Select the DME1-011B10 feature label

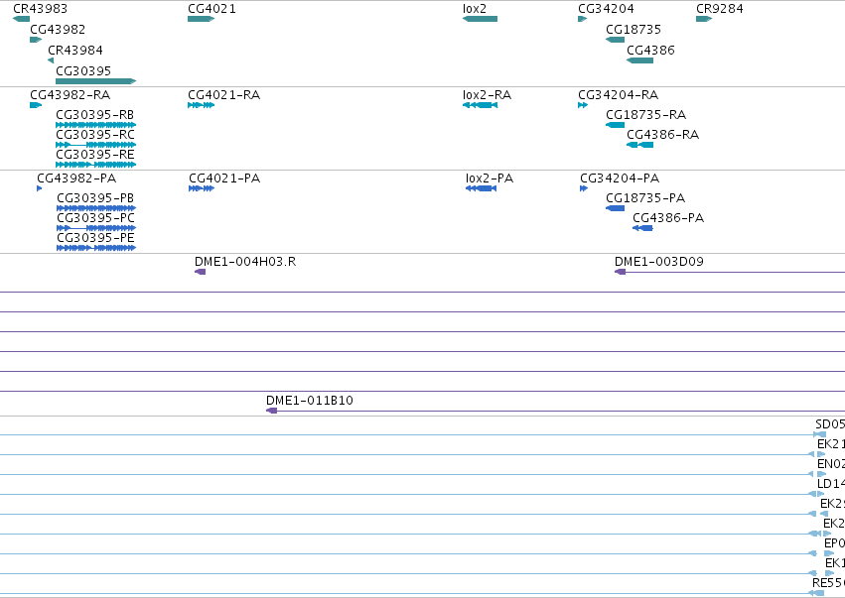tap(310, 401)
